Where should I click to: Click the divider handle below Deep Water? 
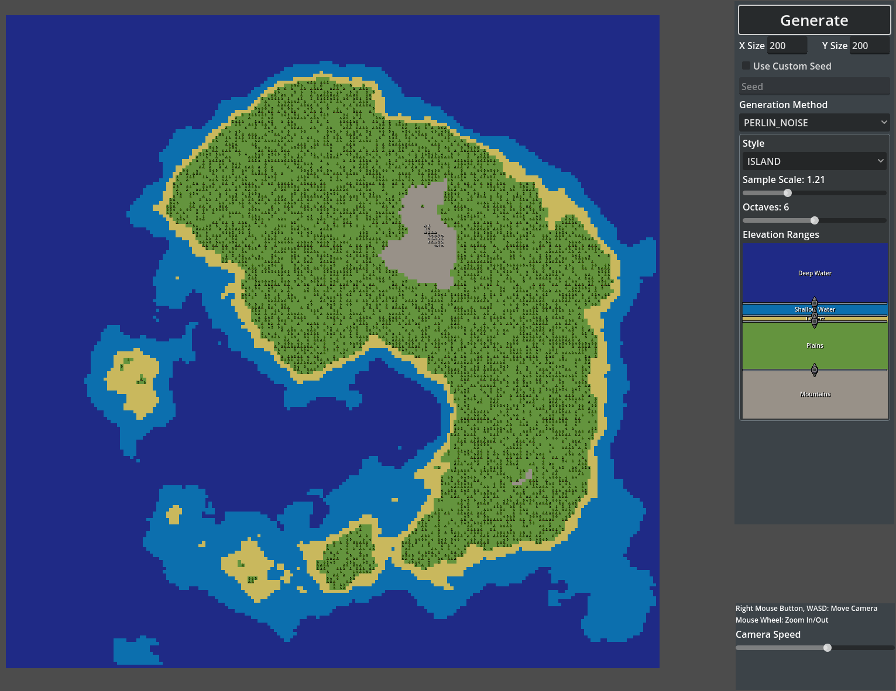pos(815,303)
